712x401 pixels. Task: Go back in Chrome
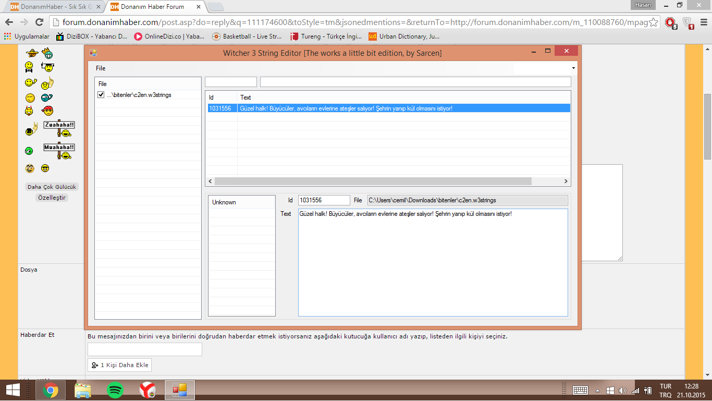click(9, 22)
